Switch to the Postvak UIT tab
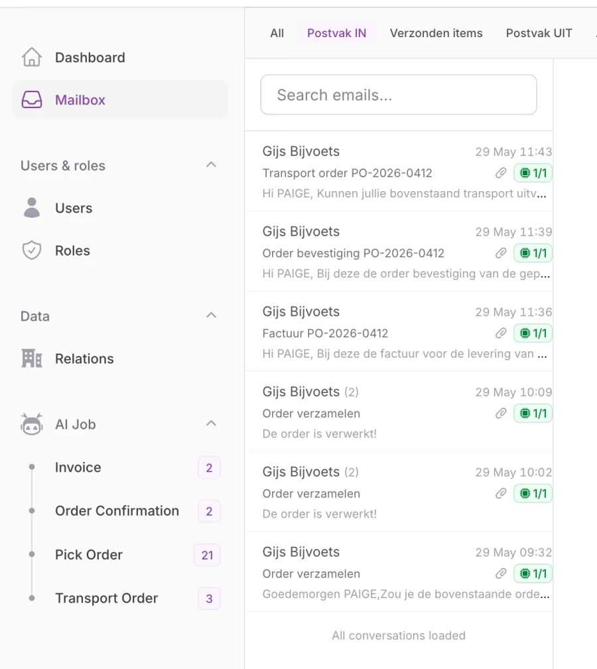The image size is (597, 669). pyautogui.click(x=539, y=33)
